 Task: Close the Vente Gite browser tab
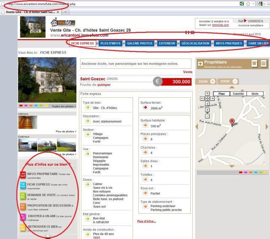pos(58,12)
